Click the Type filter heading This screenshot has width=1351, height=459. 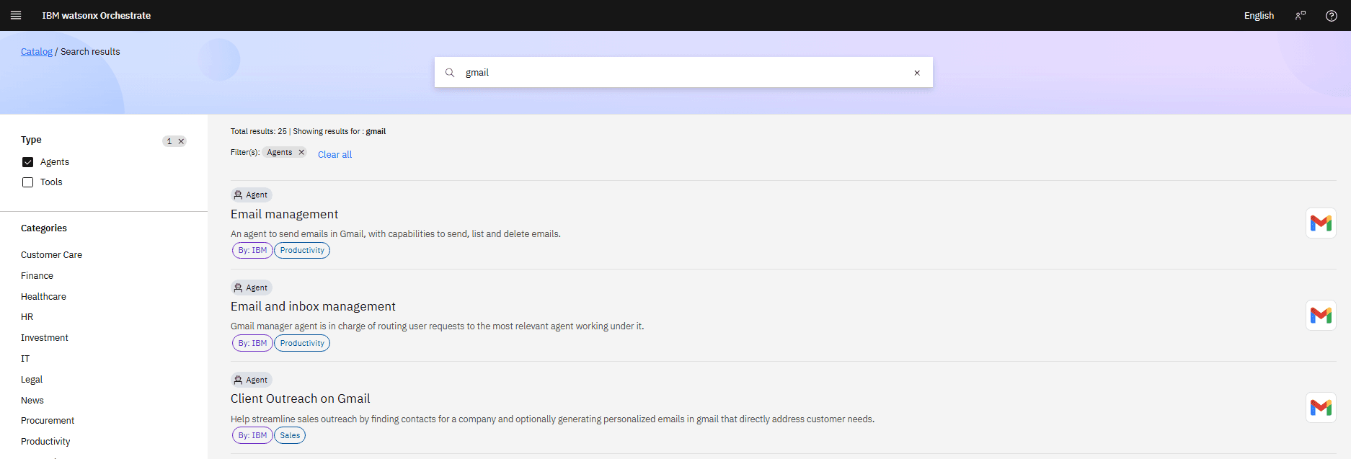31,140
